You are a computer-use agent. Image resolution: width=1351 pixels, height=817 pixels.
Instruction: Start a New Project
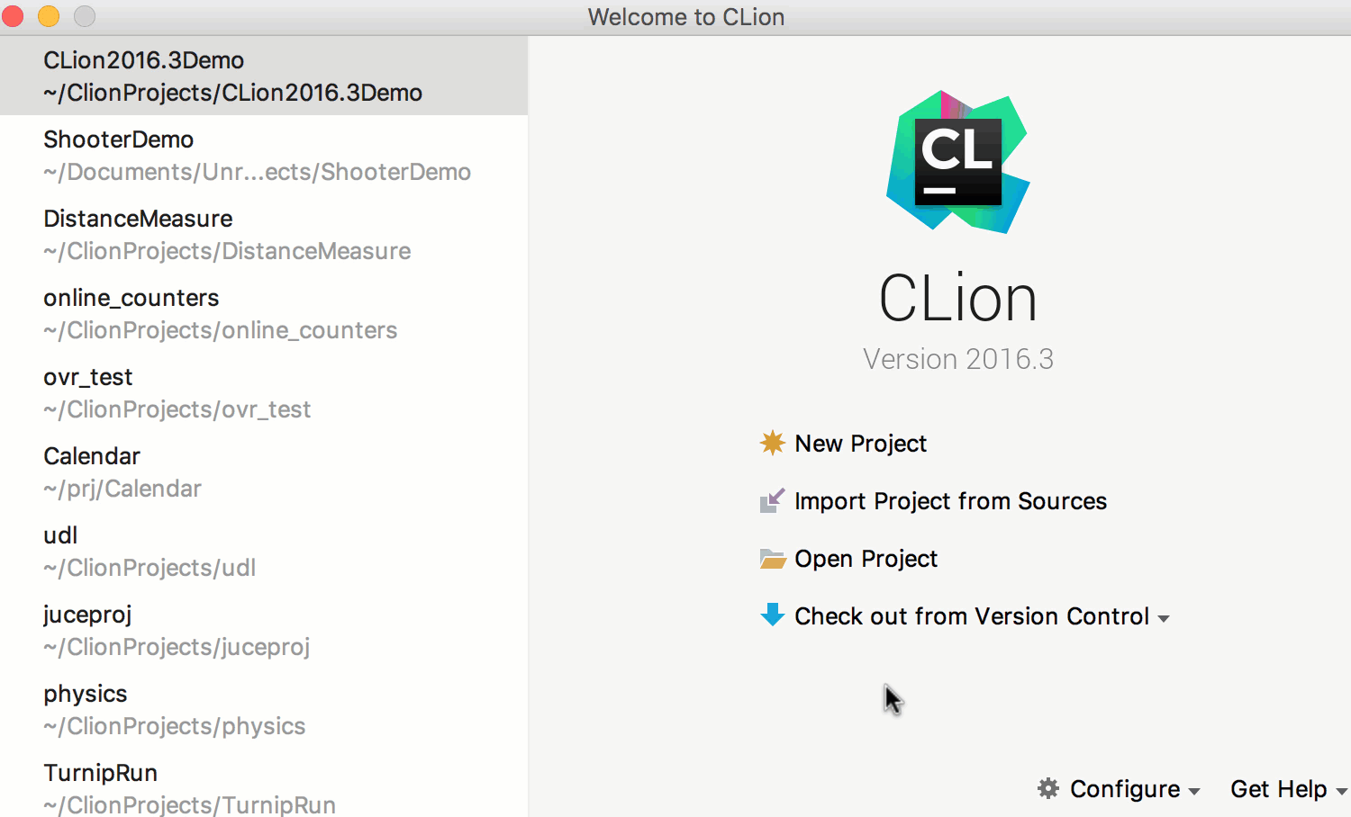pyautogui.click(x=860, y=443)
